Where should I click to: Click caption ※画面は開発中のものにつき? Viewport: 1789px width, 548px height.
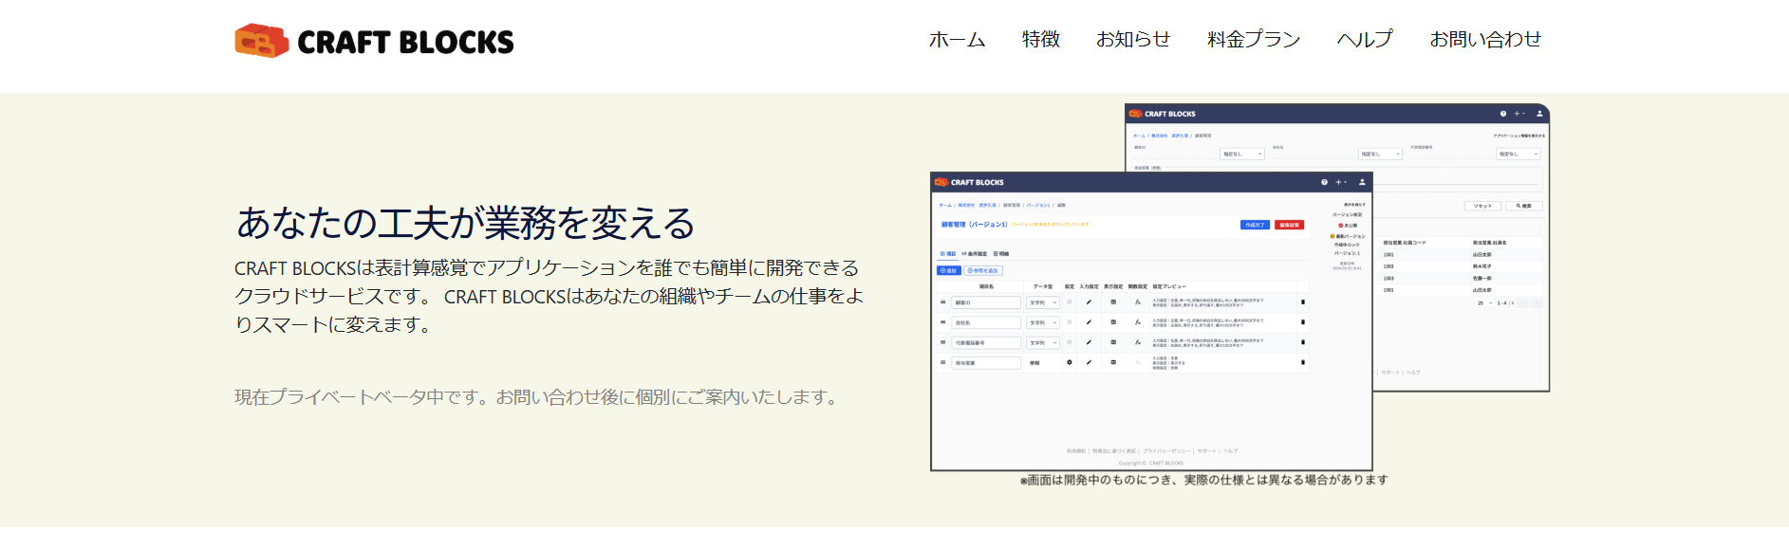[1203, 480]
